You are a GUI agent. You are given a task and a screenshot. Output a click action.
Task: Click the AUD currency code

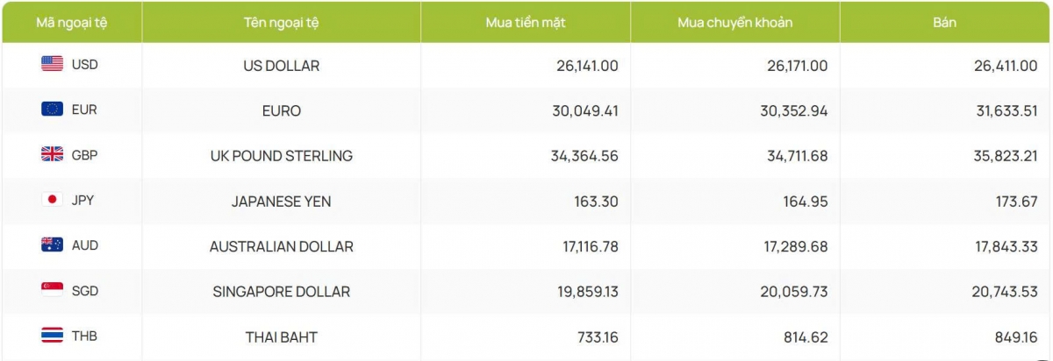[85, 245]
